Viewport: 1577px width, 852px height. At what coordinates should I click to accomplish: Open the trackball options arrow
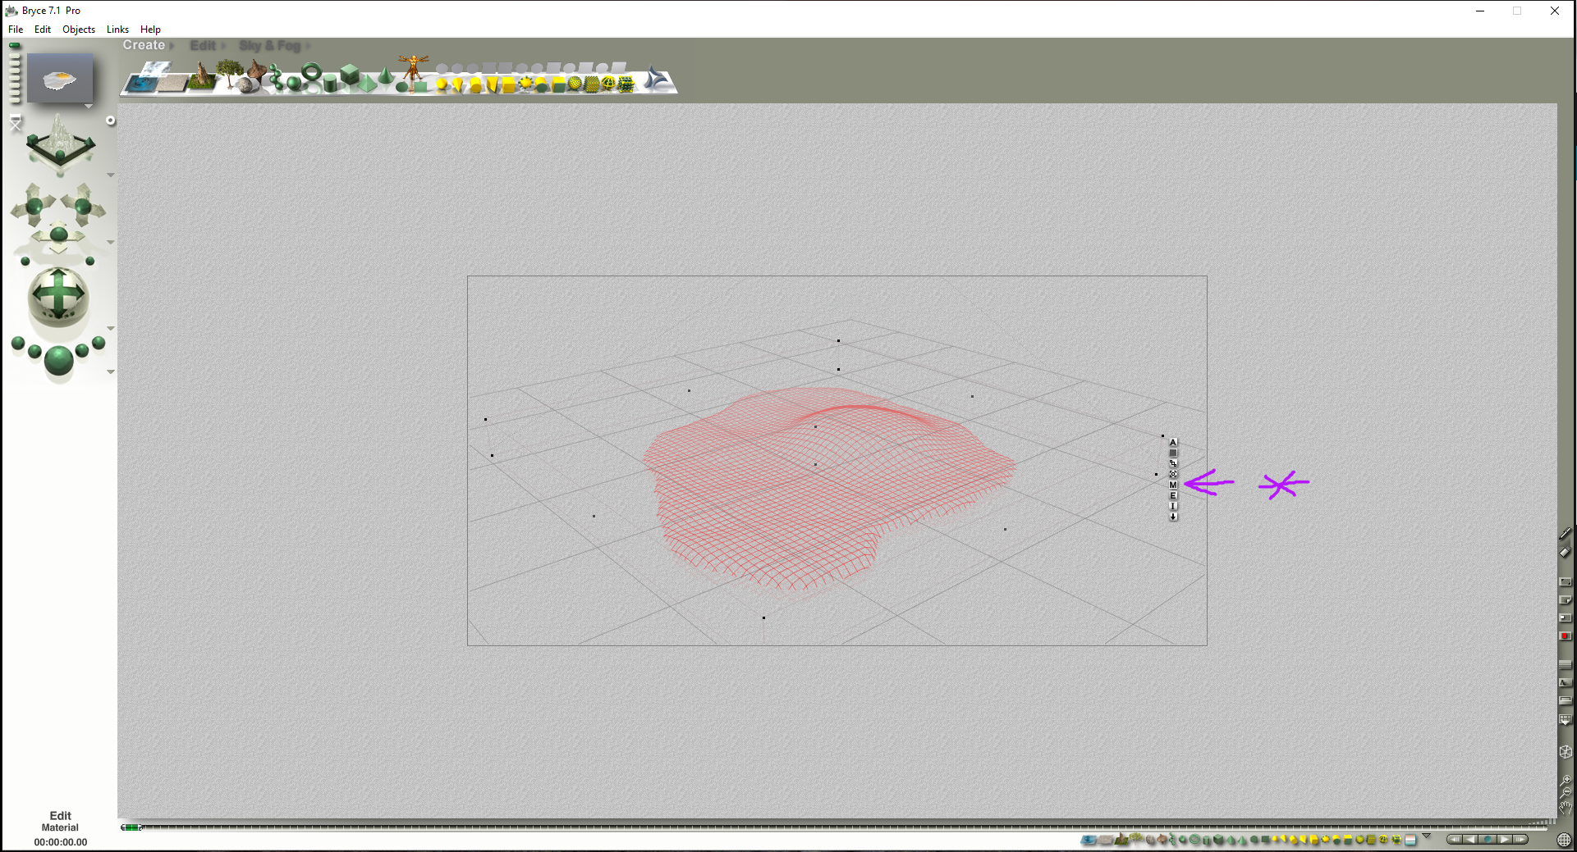coord(110,329)
